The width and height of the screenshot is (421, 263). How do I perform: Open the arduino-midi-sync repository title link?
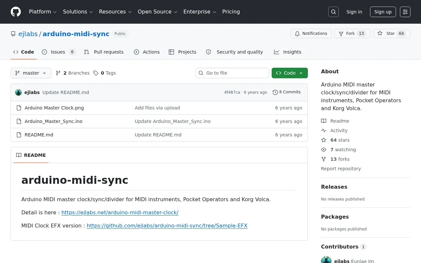tap(76, 34)
